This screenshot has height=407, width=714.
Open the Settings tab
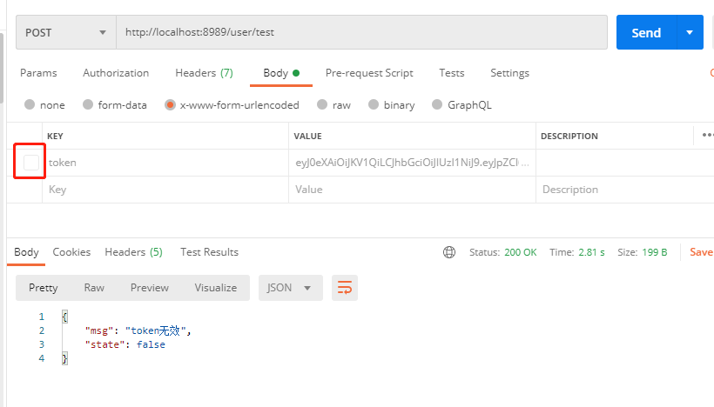click(509, 73)
